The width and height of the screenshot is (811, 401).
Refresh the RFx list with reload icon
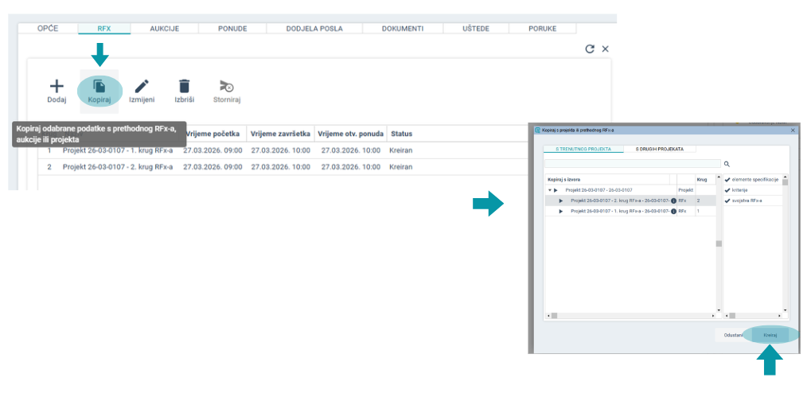(x=590, y=49)
